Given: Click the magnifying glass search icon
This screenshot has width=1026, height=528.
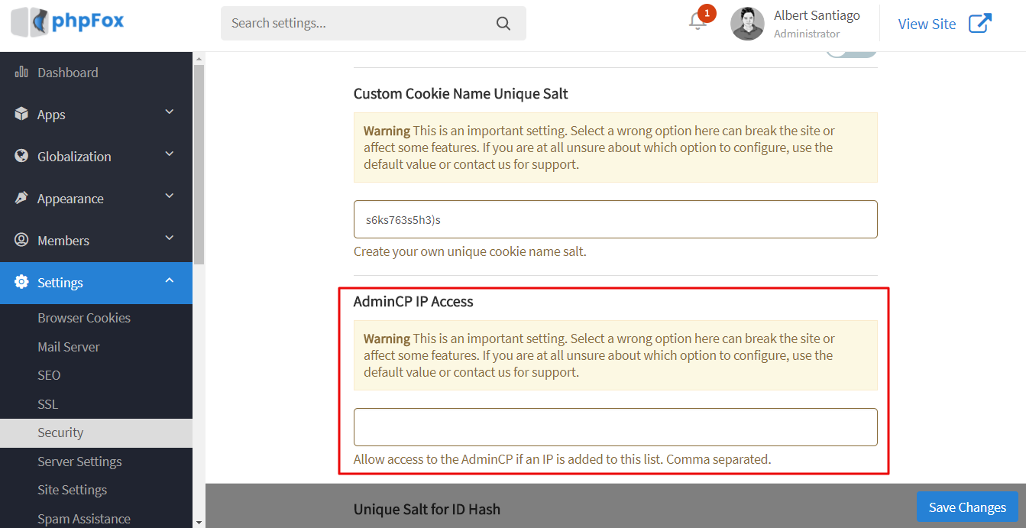Looking at the screenshot, I should 503,24.
